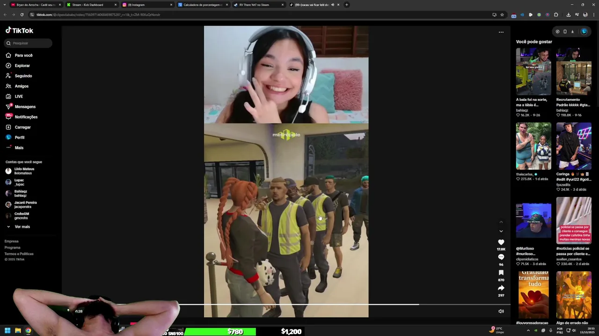Open the video three-dot options menu
The image size is (599, 336).
click(501, 32)
